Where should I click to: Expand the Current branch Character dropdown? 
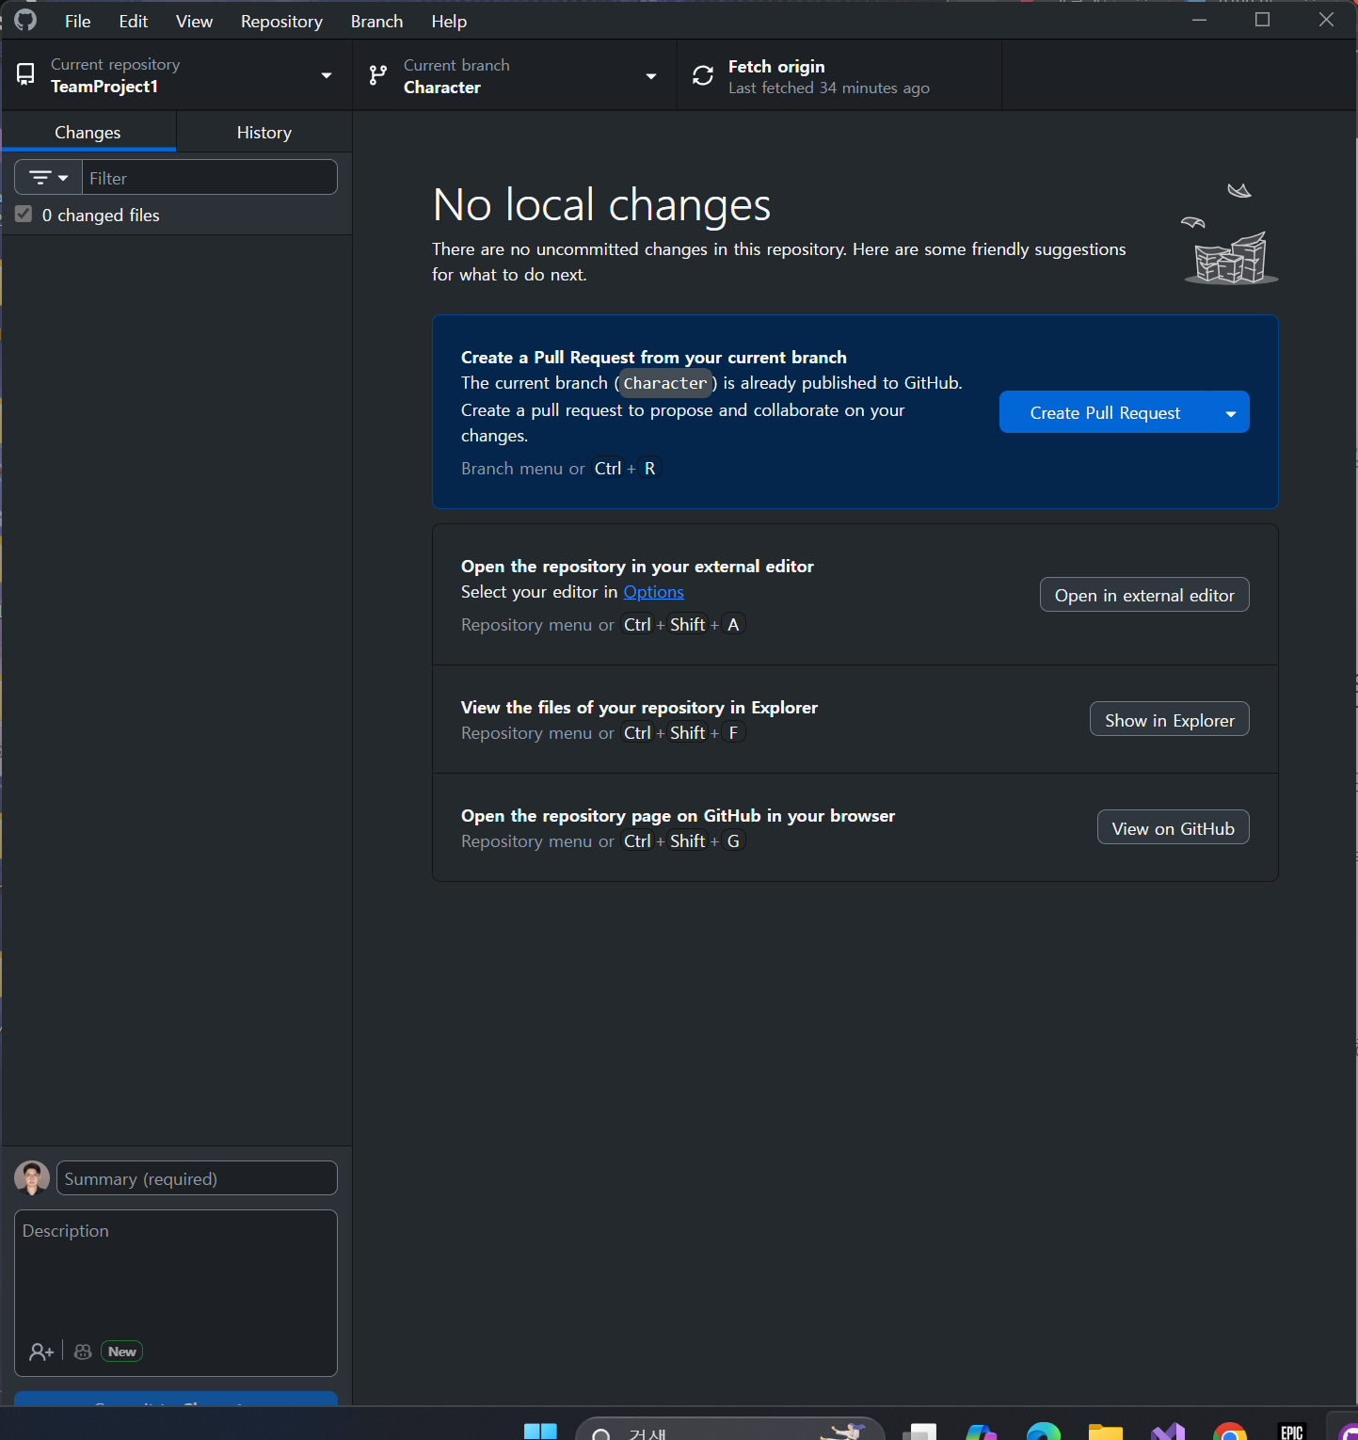[516, 75]
